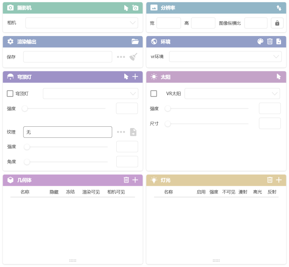Click the 保存 browse ellipsis button
Viewport: 289px width, 267px height.
tap(121, 57)
